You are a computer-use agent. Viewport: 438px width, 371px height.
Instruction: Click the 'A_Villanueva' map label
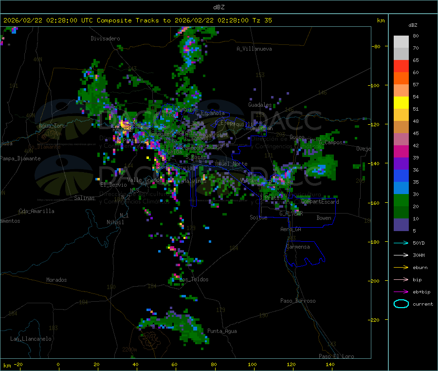(x=254, y=49)
